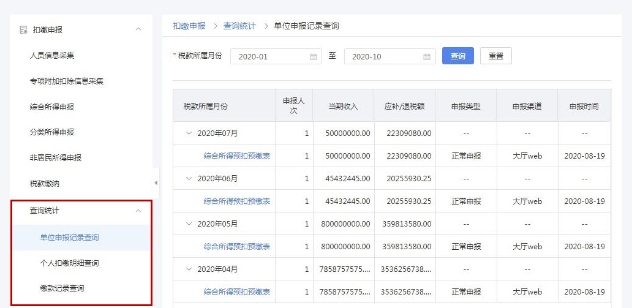Click the 申报渠道 column header
632x308 pixels.
[527, 105]
